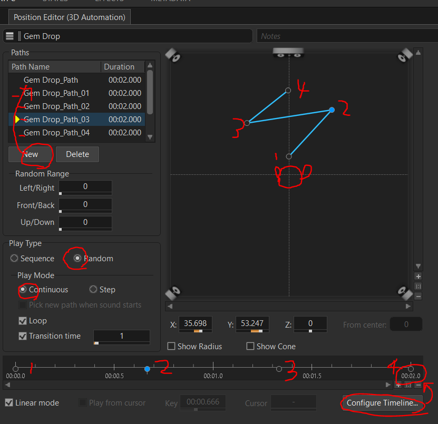
Task: Select Gem Drop_Path_02 row
Action: click(x=77, y=106)
